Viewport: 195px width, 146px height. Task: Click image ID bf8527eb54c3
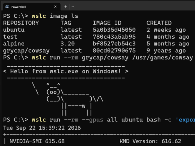click(x=114, y=44)
